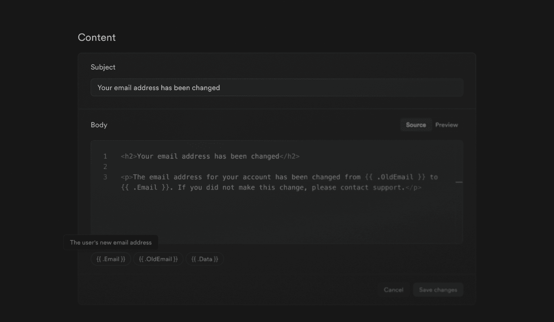This screenshot has height=322, width=554.
Task: Click the Save changes button
Action: click(x=438, y=290)
